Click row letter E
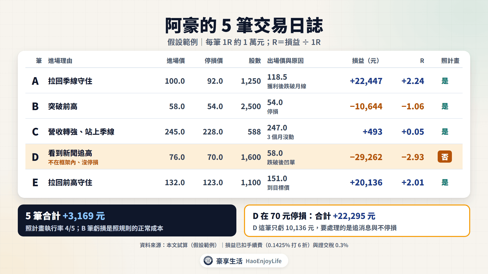Screen dimensions: 488x274 click(35, 183)
